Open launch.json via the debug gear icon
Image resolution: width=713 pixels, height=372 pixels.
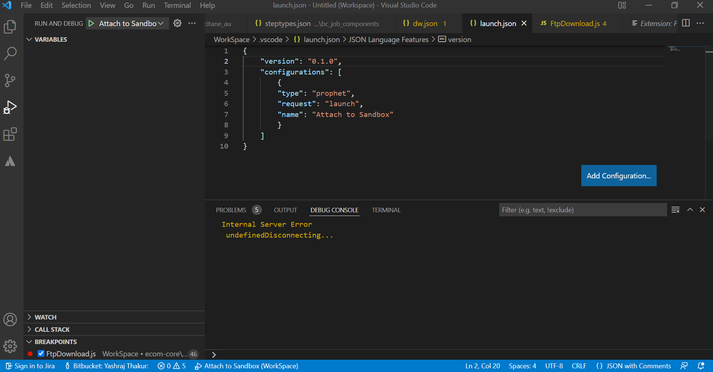coord(177,23)
